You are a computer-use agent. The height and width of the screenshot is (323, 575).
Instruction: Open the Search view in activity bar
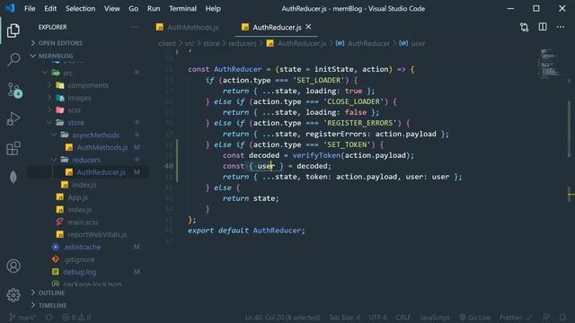(x=13, y=59)
